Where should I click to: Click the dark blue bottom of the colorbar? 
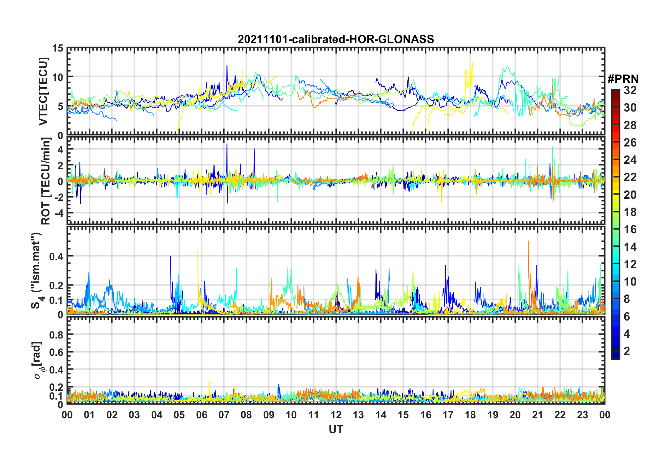click(615, 356)
